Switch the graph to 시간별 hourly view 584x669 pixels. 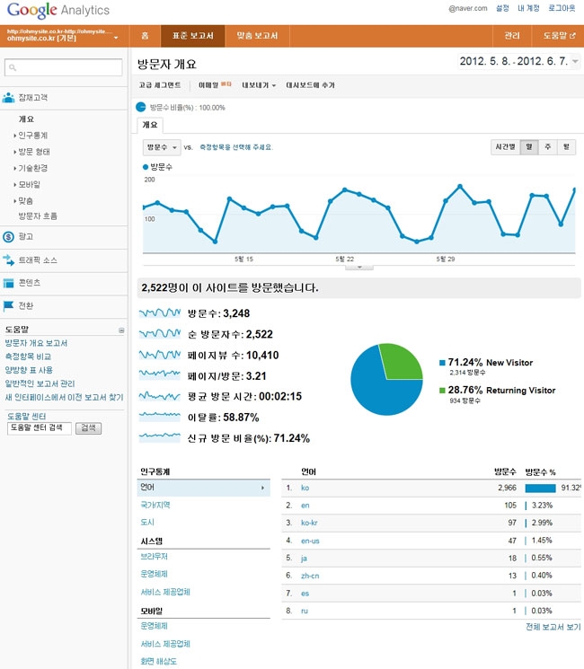tap(505, 146)
